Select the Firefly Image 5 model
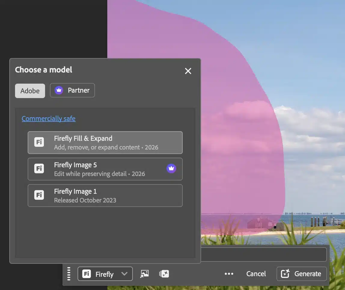The height and width of the screenshot is (290, 345). click(x=105, y=169)
